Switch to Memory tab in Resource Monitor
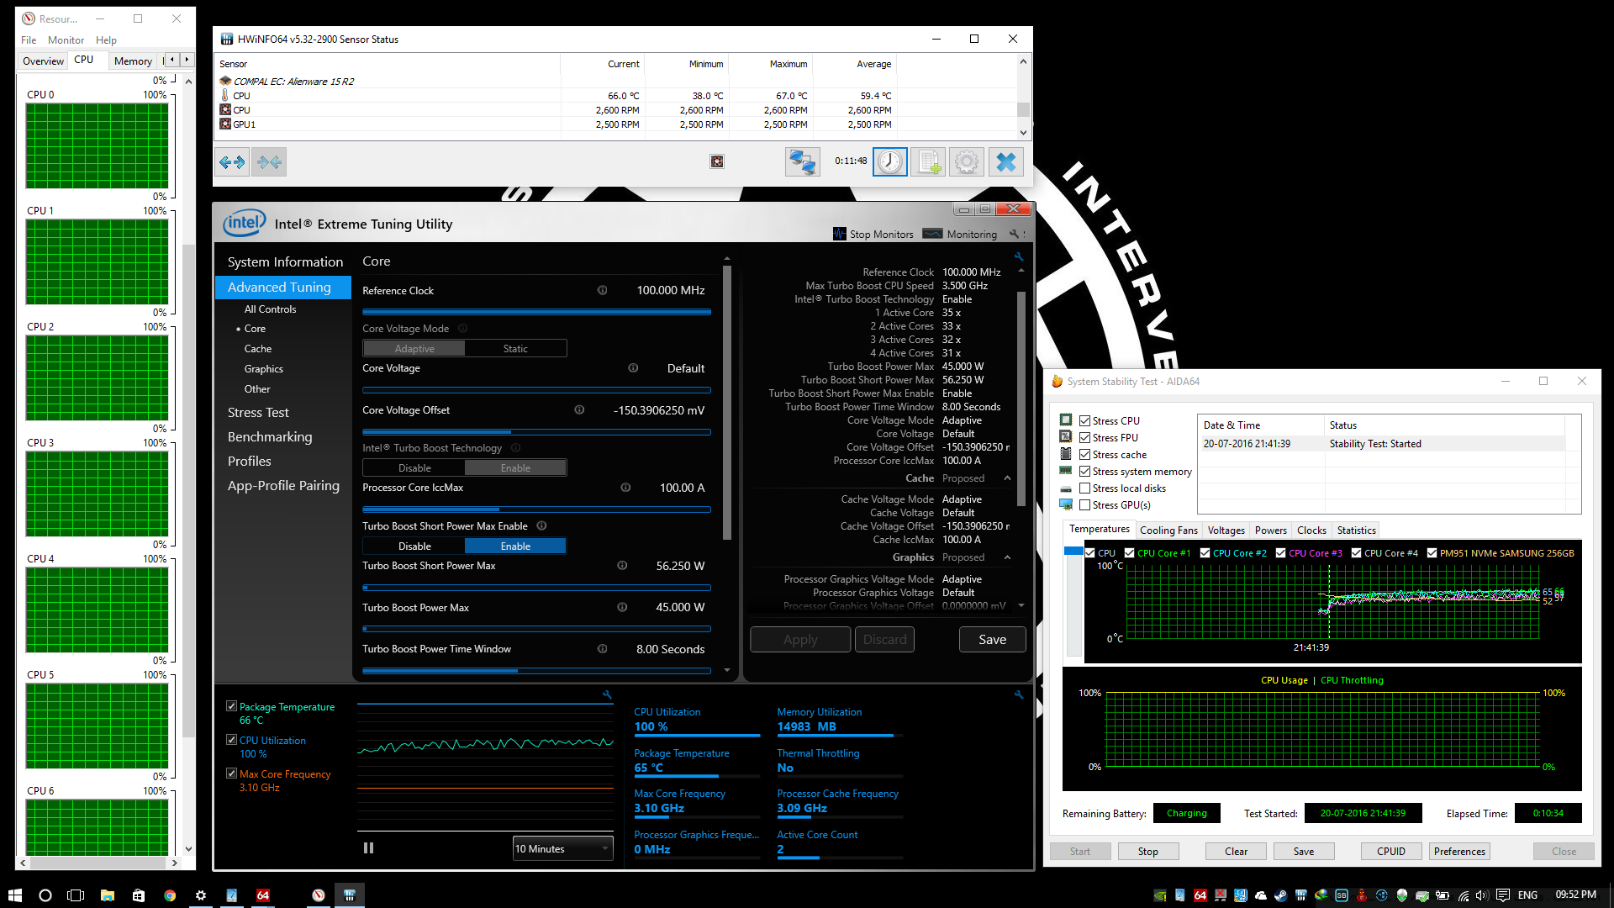1614x908 pixels. click(133, 61)
